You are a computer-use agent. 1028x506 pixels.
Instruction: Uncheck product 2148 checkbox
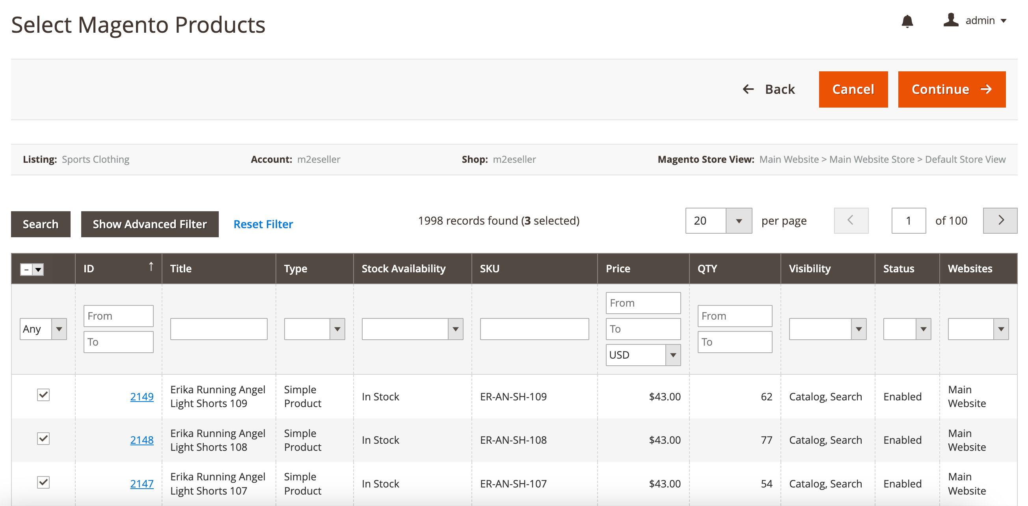click(43, 439)
